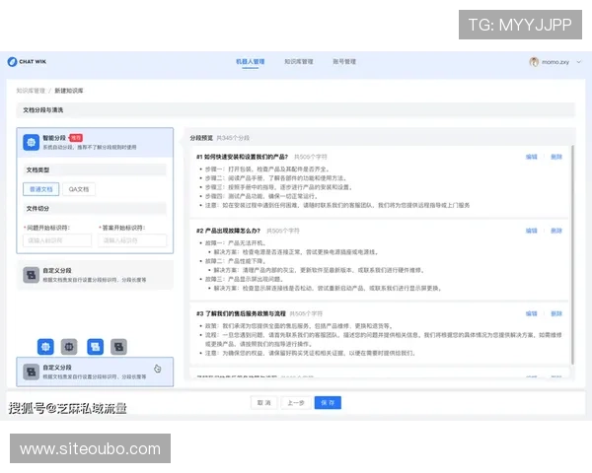592x473 pixels.
Task: Click the #2 产品出现故障怎么办 title
Action: [228, 231]
